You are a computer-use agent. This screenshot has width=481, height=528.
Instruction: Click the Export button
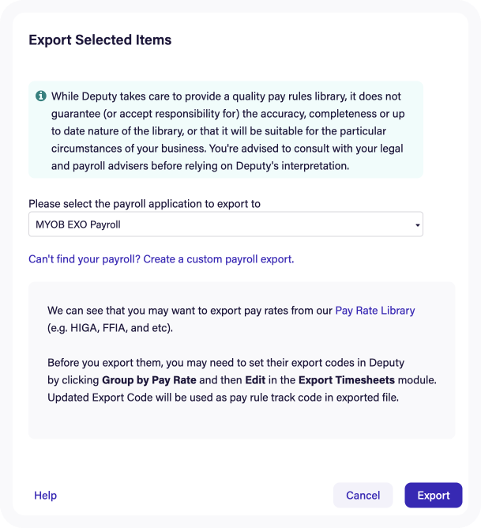pyautogui.click(x=434, y=496)
